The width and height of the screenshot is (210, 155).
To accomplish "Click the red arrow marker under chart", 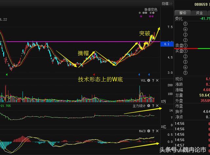I will (94, 74).
